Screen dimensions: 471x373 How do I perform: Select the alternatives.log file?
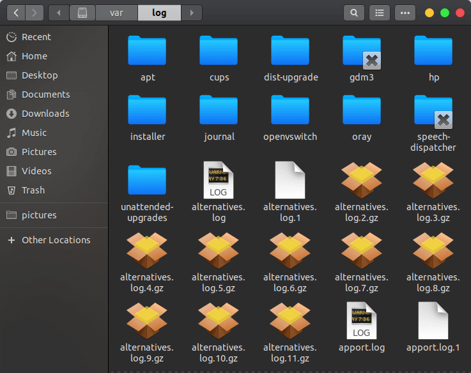tap(219, 192)
